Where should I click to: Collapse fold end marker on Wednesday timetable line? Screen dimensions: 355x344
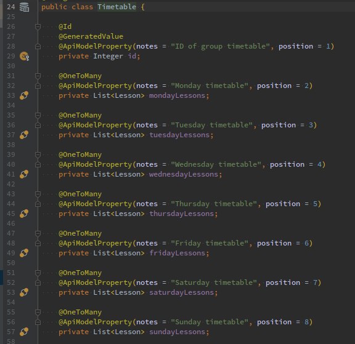pyautogui.click(x=38, y=164)
